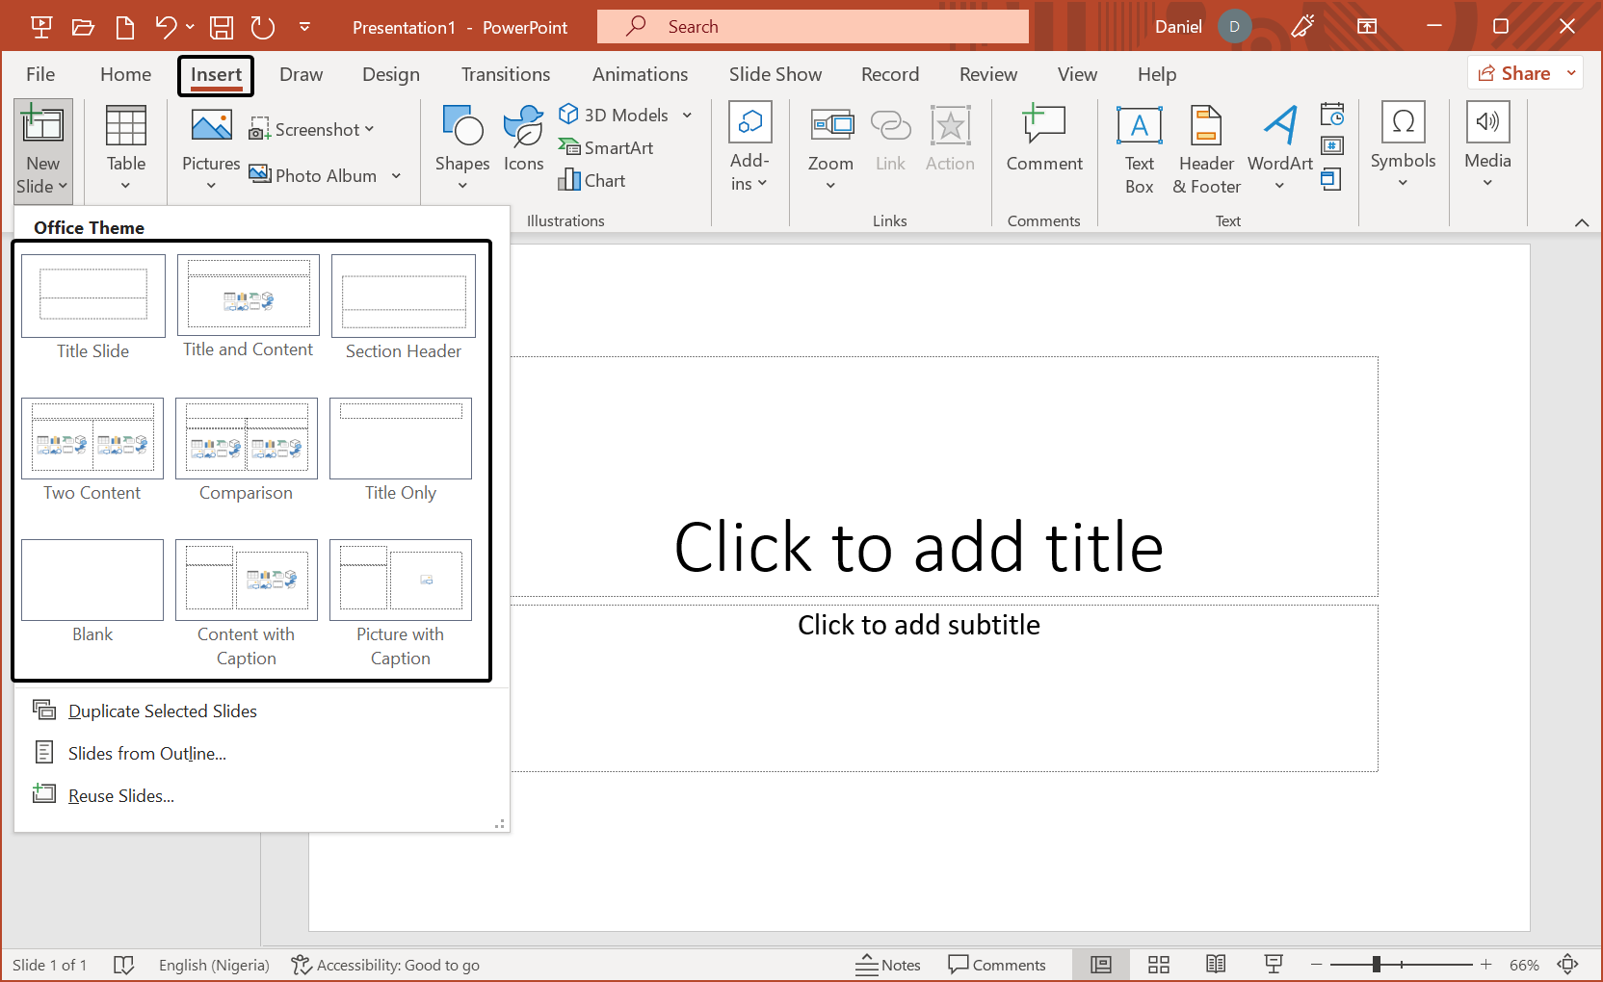1603x982 pixels.
Task: Insert WordArt
Action: click(x=1278, y=147)
